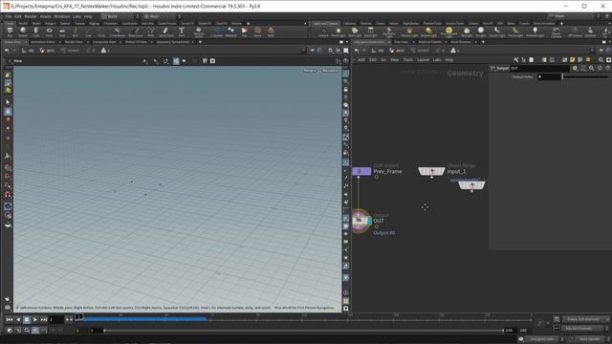Open the Auto Update mode dropdown
This screenshot has height=344, width=612.
tap(591, 339)
